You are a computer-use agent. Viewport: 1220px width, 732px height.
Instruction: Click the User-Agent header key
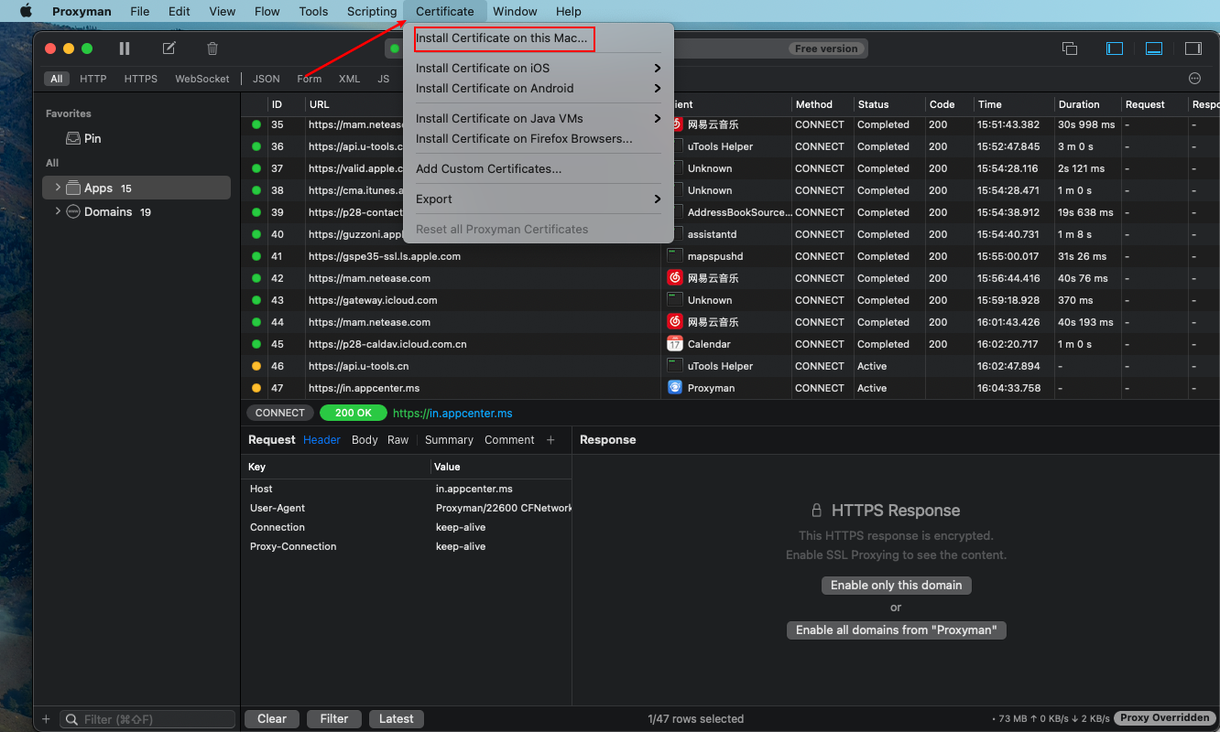[x=278, y=508]
